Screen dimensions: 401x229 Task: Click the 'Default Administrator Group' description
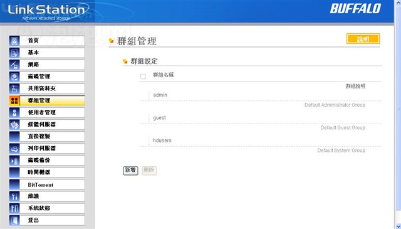click(x=335, y=105)
